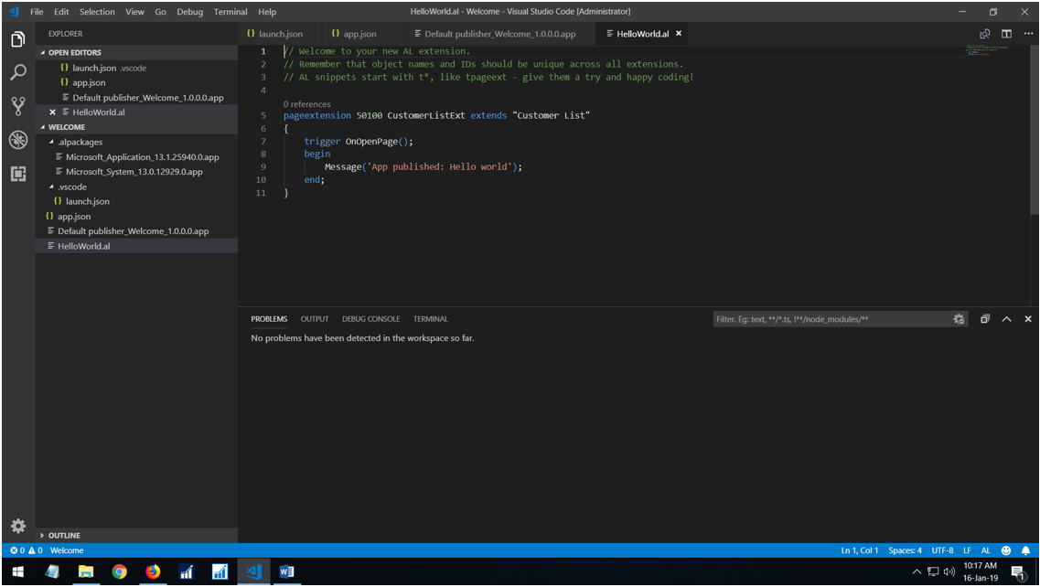Open the Source Control view icon
This screenshot has width=1040, height=587.
pyautogui.click(x=18, y=106)
